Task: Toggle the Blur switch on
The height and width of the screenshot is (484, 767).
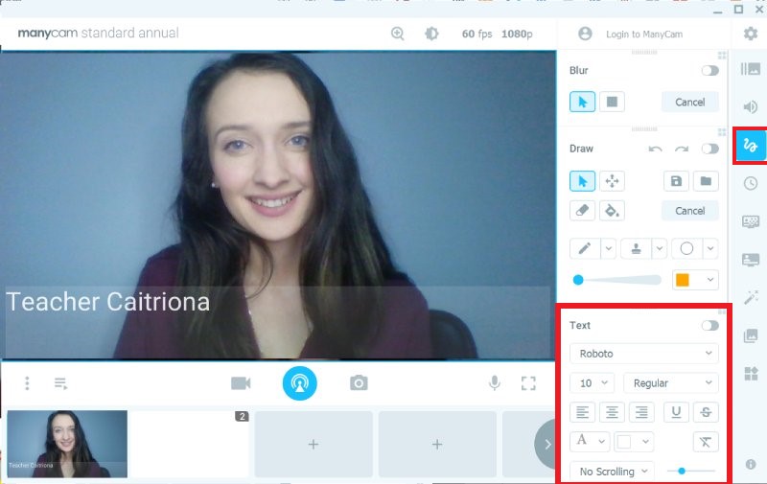Action: (709, 70)
